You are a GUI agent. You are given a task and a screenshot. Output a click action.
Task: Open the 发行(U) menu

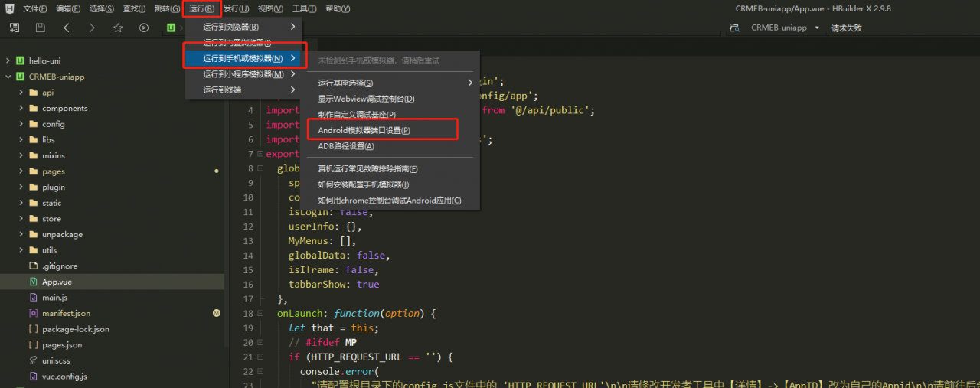pos(236,8)
